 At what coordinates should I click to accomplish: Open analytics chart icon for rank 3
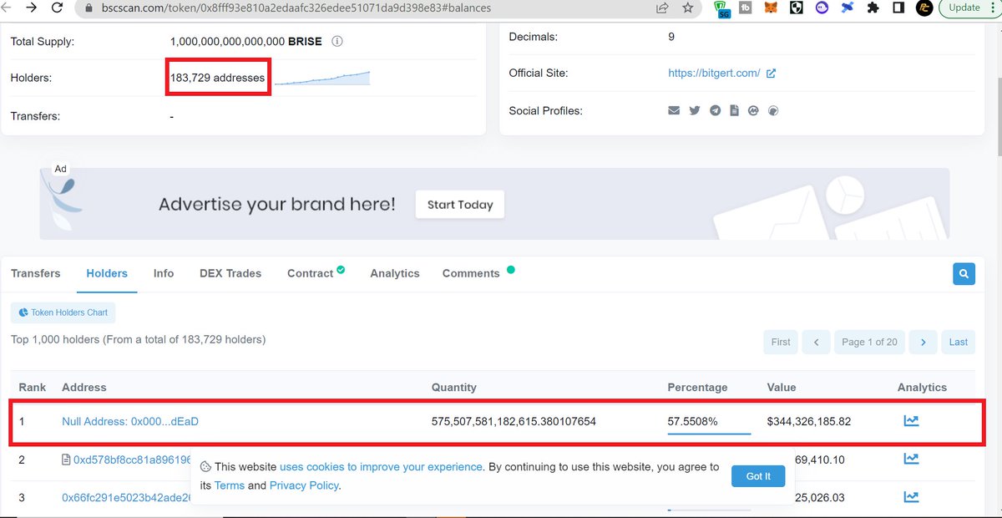(x=911, y=497)
